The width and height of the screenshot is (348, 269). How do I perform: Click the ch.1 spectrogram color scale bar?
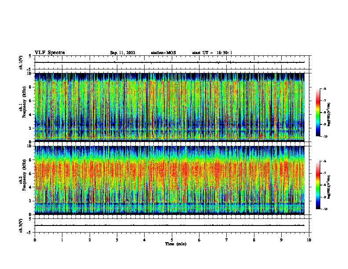click(318, 113)
